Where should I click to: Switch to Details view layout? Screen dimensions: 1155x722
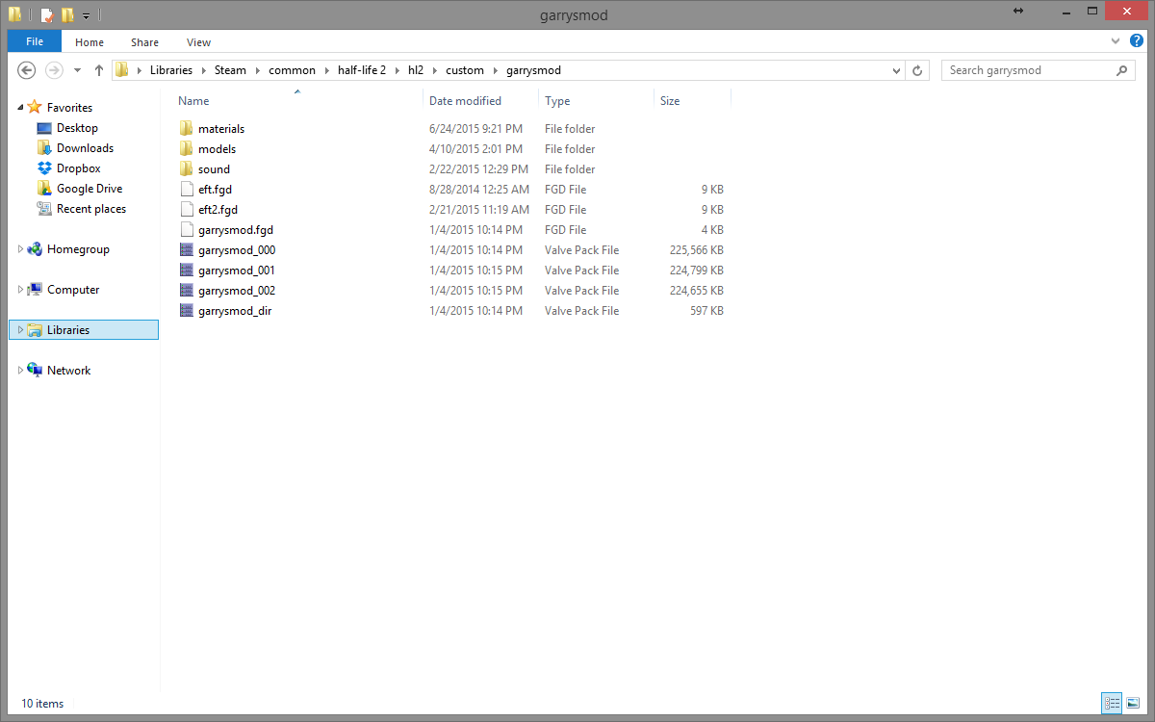coord(1111,703)
